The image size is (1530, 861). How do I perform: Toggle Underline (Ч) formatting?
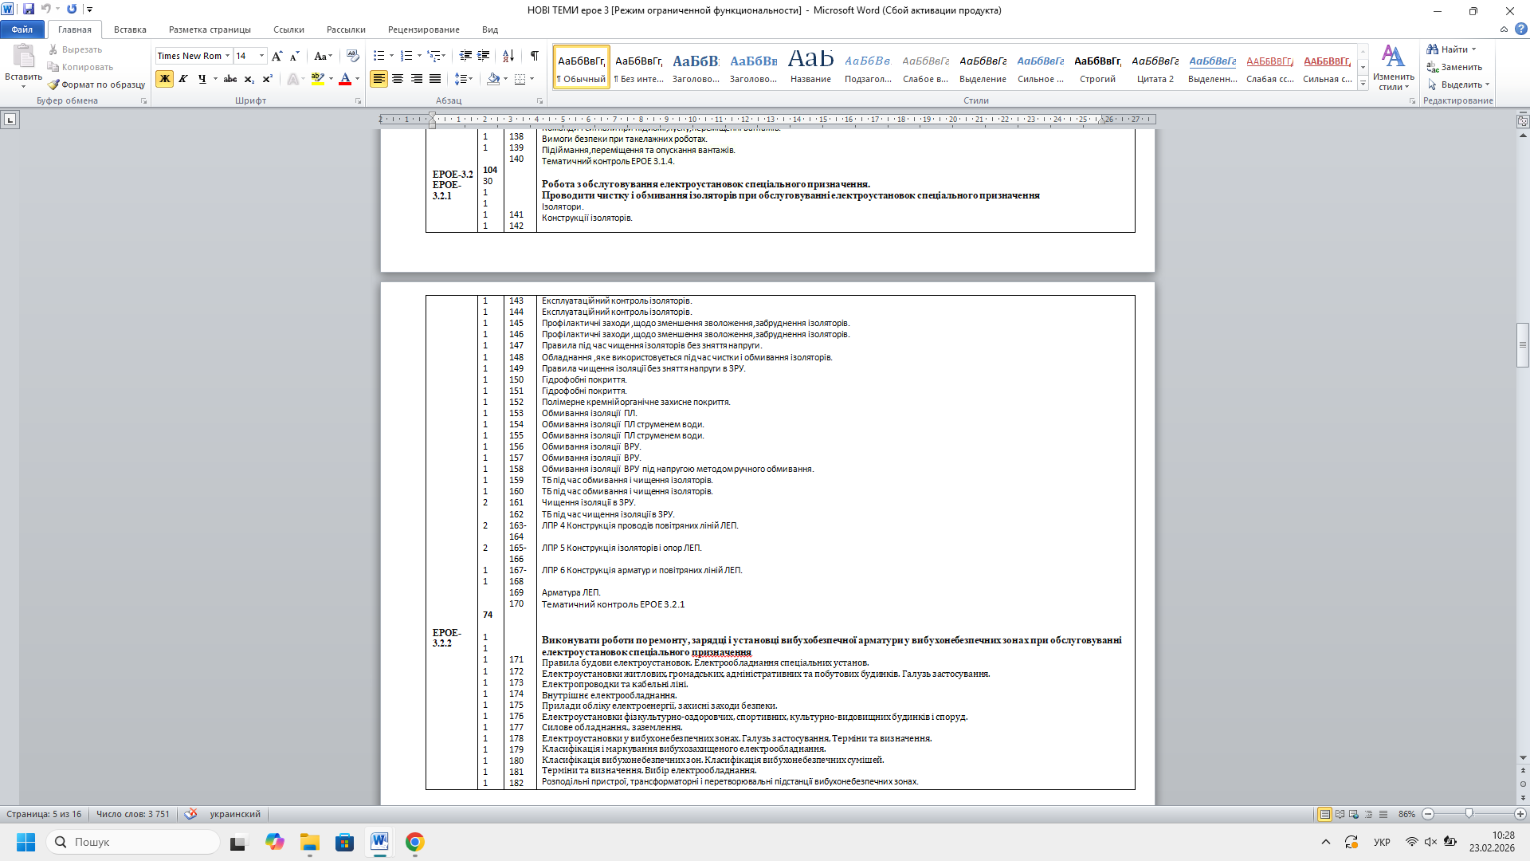pos(202,79)
